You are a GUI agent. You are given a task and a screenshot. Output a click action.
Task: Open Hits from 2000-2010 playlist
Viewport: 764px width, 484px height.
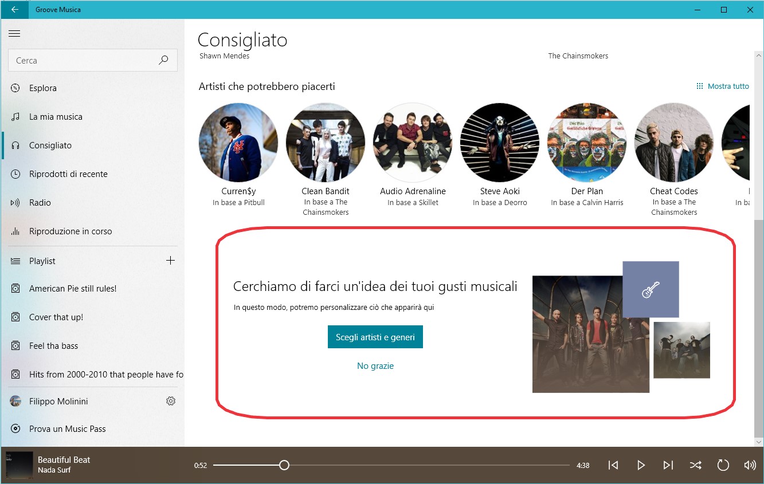coord(93,375)
